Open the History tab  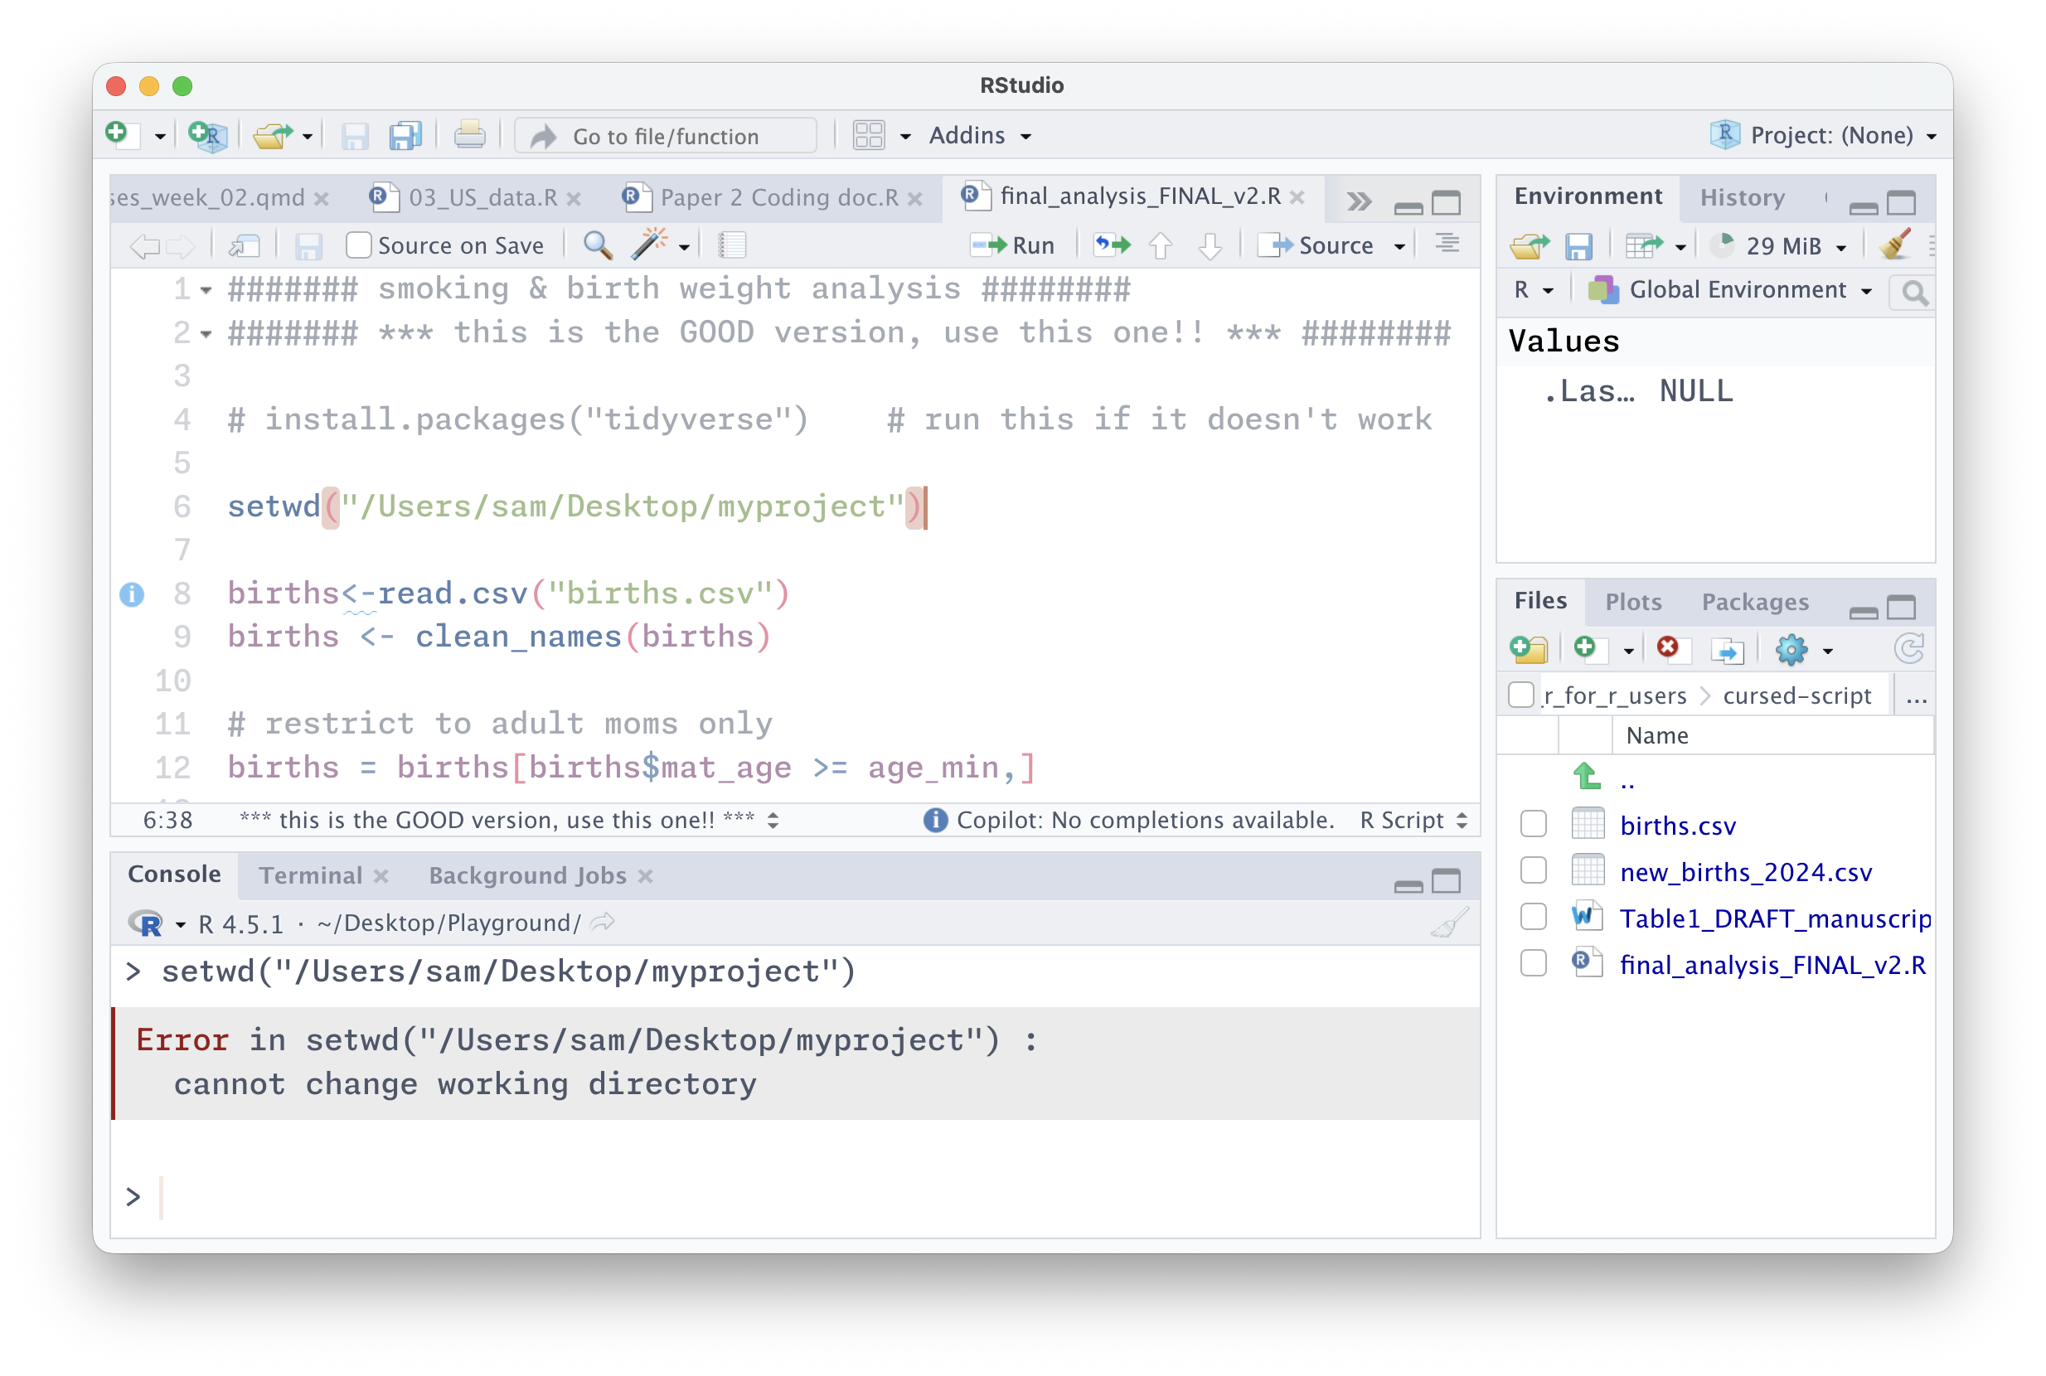click(x=1742, y=197)
